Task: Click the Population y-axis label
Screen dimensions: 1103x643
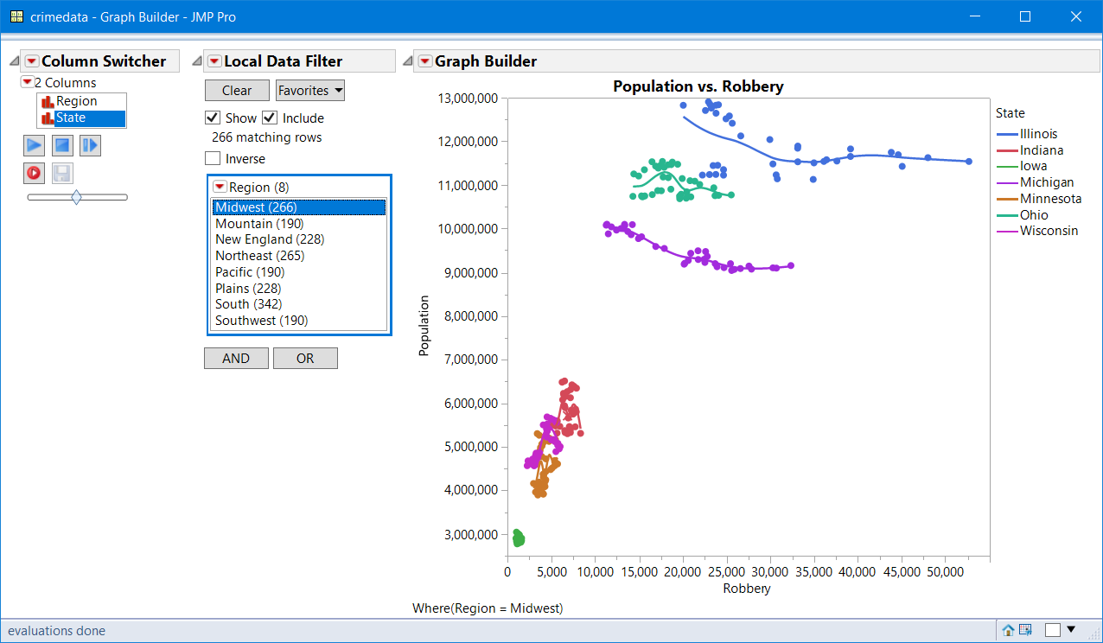Action: click(x=424, y=326)
